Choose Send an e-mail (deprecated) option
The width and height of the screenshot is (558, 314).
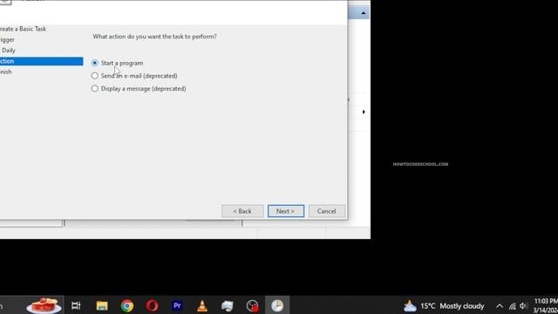point(134,76)
